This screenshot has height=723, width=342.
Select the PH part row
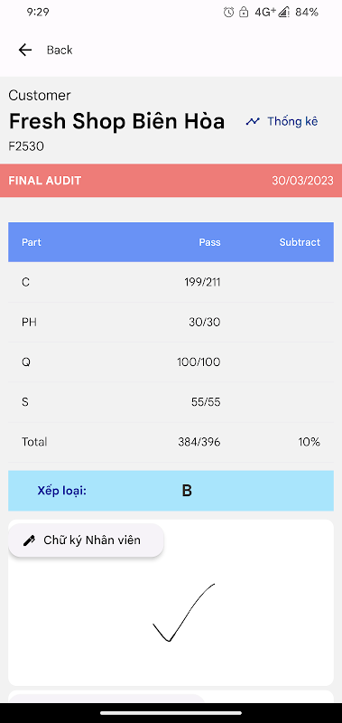point(171,323)
